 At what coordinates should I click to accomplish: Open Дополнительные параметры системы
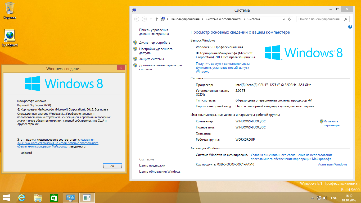[161, 67]
